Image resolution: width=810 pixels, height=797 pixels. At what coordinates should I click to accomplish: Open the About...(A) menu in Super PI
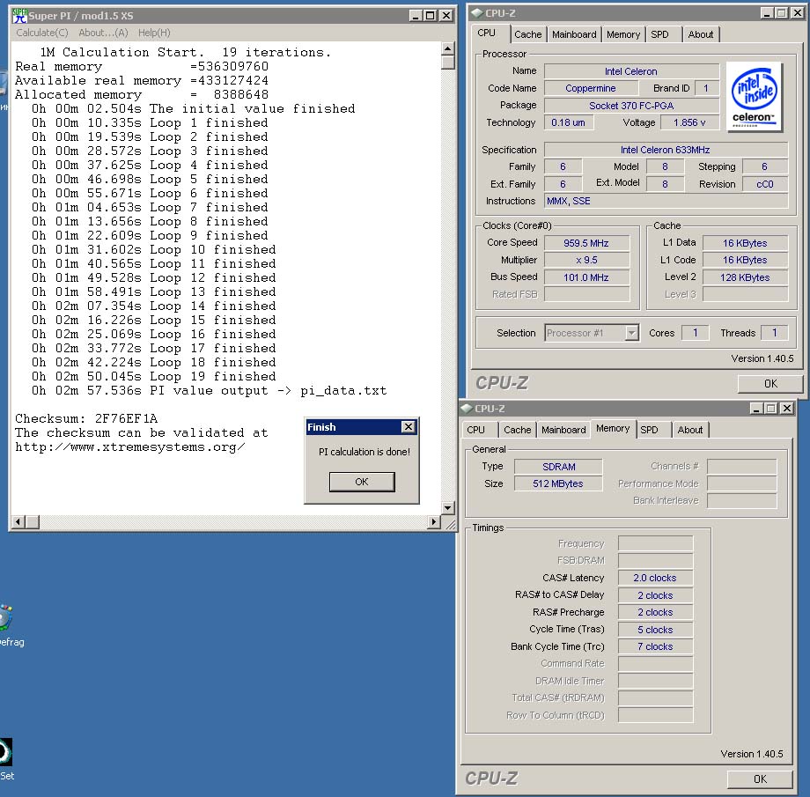(103, 33)
